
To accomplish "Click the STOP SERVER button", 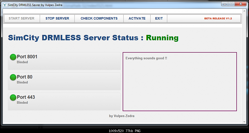I will coord(57,18).
